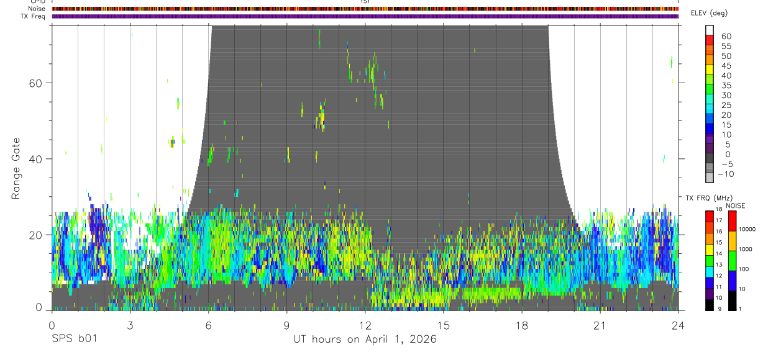763x352 pixels.
Task: Select the light gray bottom ELEV colorbar segment
Action: point(710,178)
